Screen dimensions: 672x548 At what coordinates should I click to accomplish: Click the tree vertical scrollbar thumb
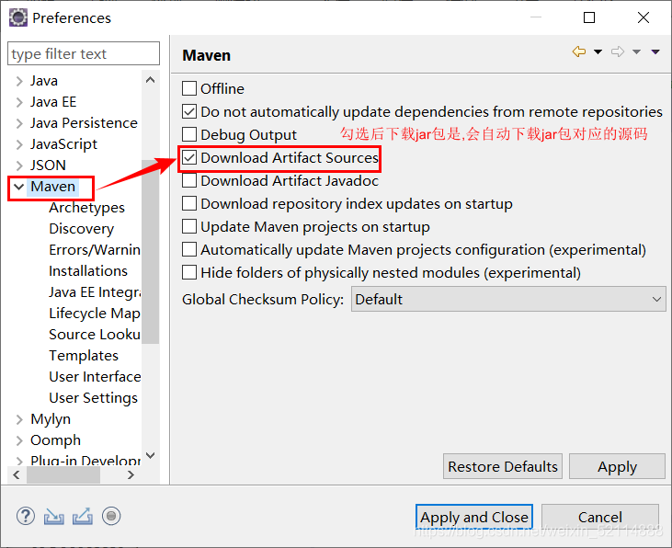pyautogui.click(x=151, y=252)
